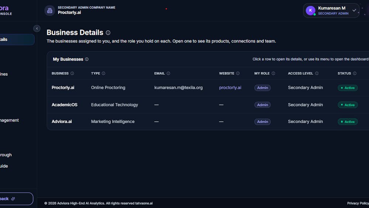
Task: Click Secondary Admin access level for AcademicOS
Action: 305,105
